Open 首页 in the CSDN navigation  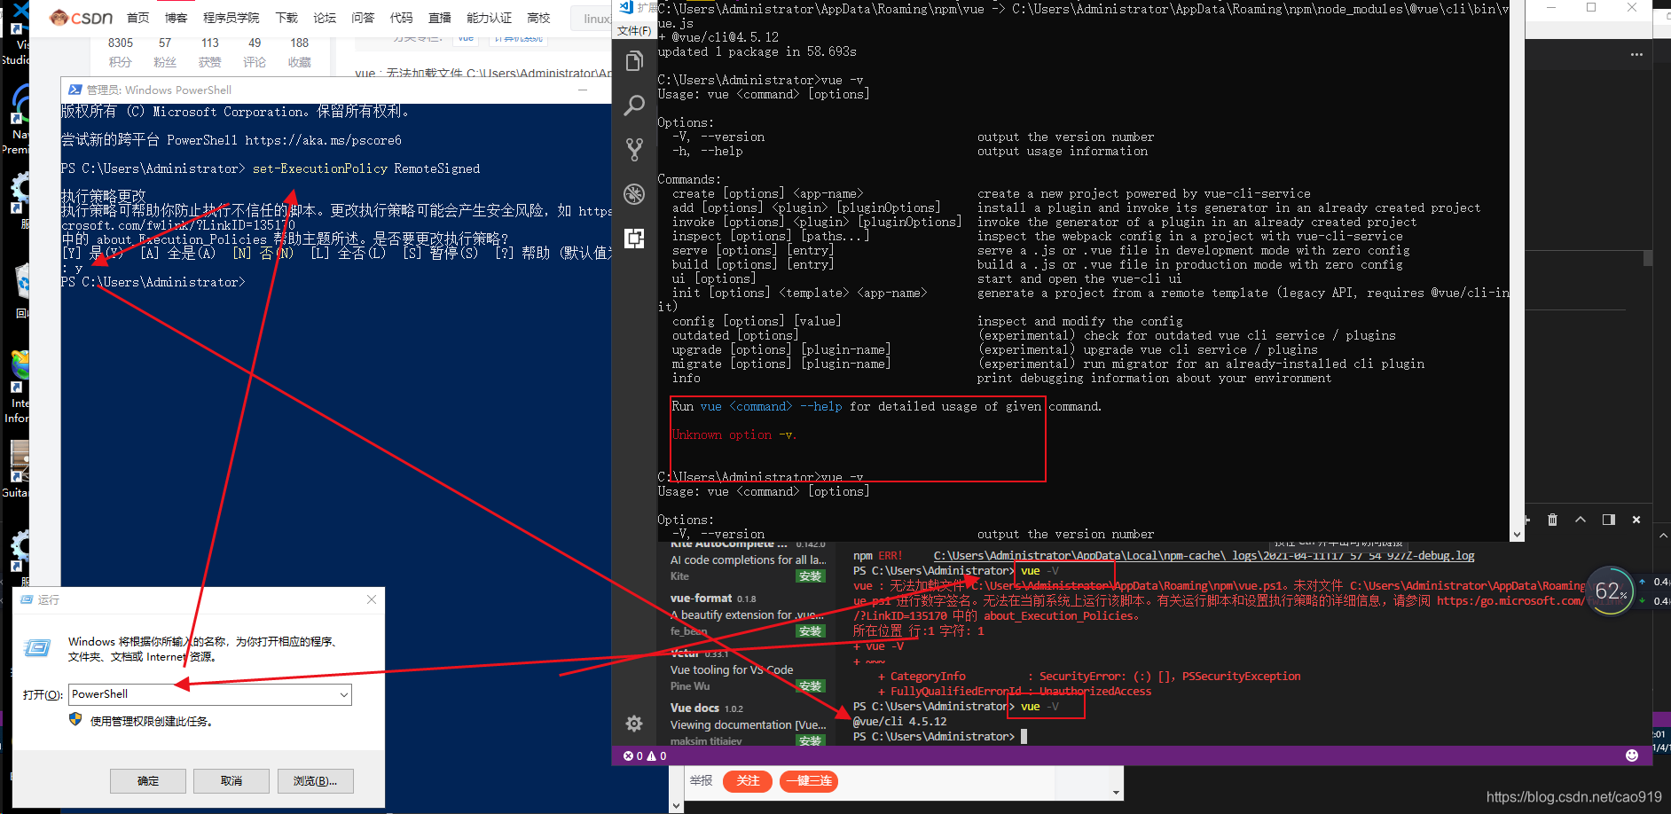coord(138,18)
